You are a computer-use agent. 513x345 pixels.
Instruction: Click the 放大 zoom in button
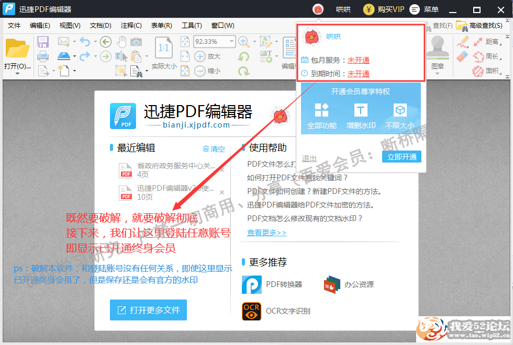208,56
